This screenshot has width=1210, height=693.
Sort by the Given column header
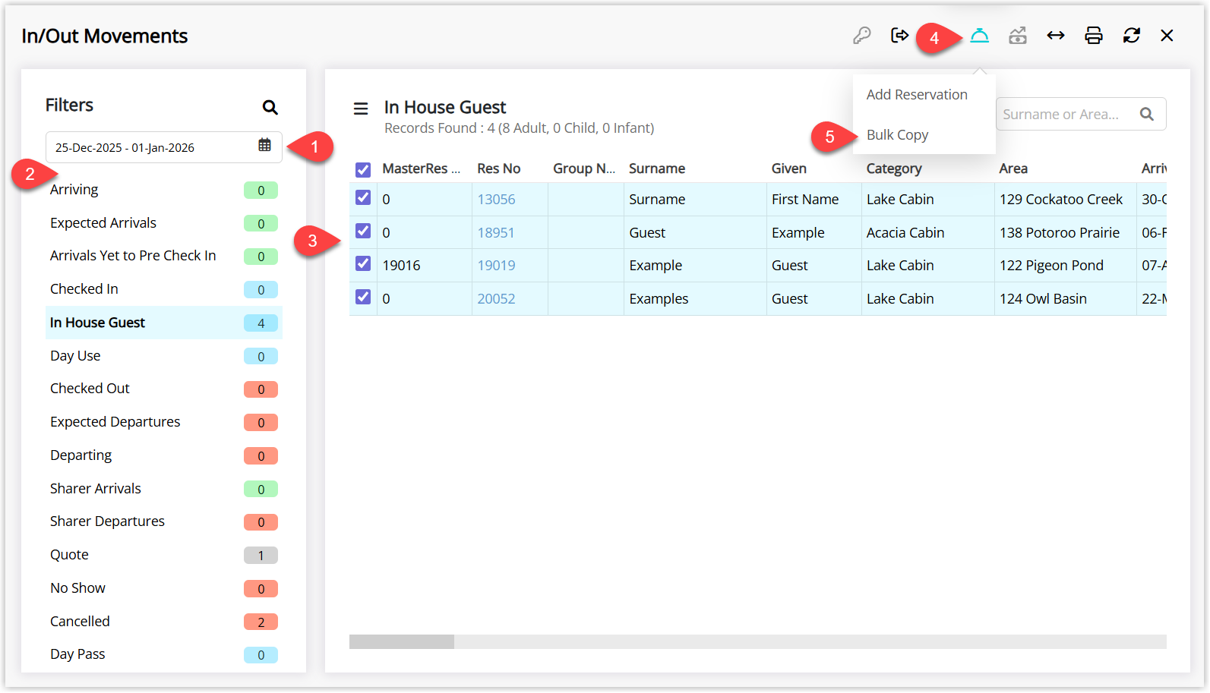[789, 169]
